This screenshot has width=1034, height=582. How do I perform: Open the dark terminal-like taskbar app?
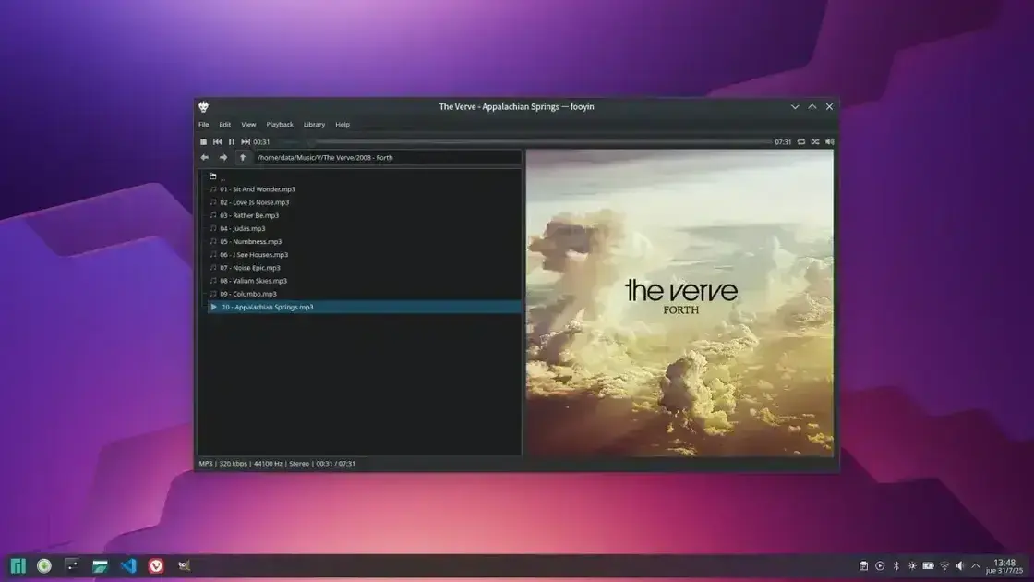(x=72, y=565)
